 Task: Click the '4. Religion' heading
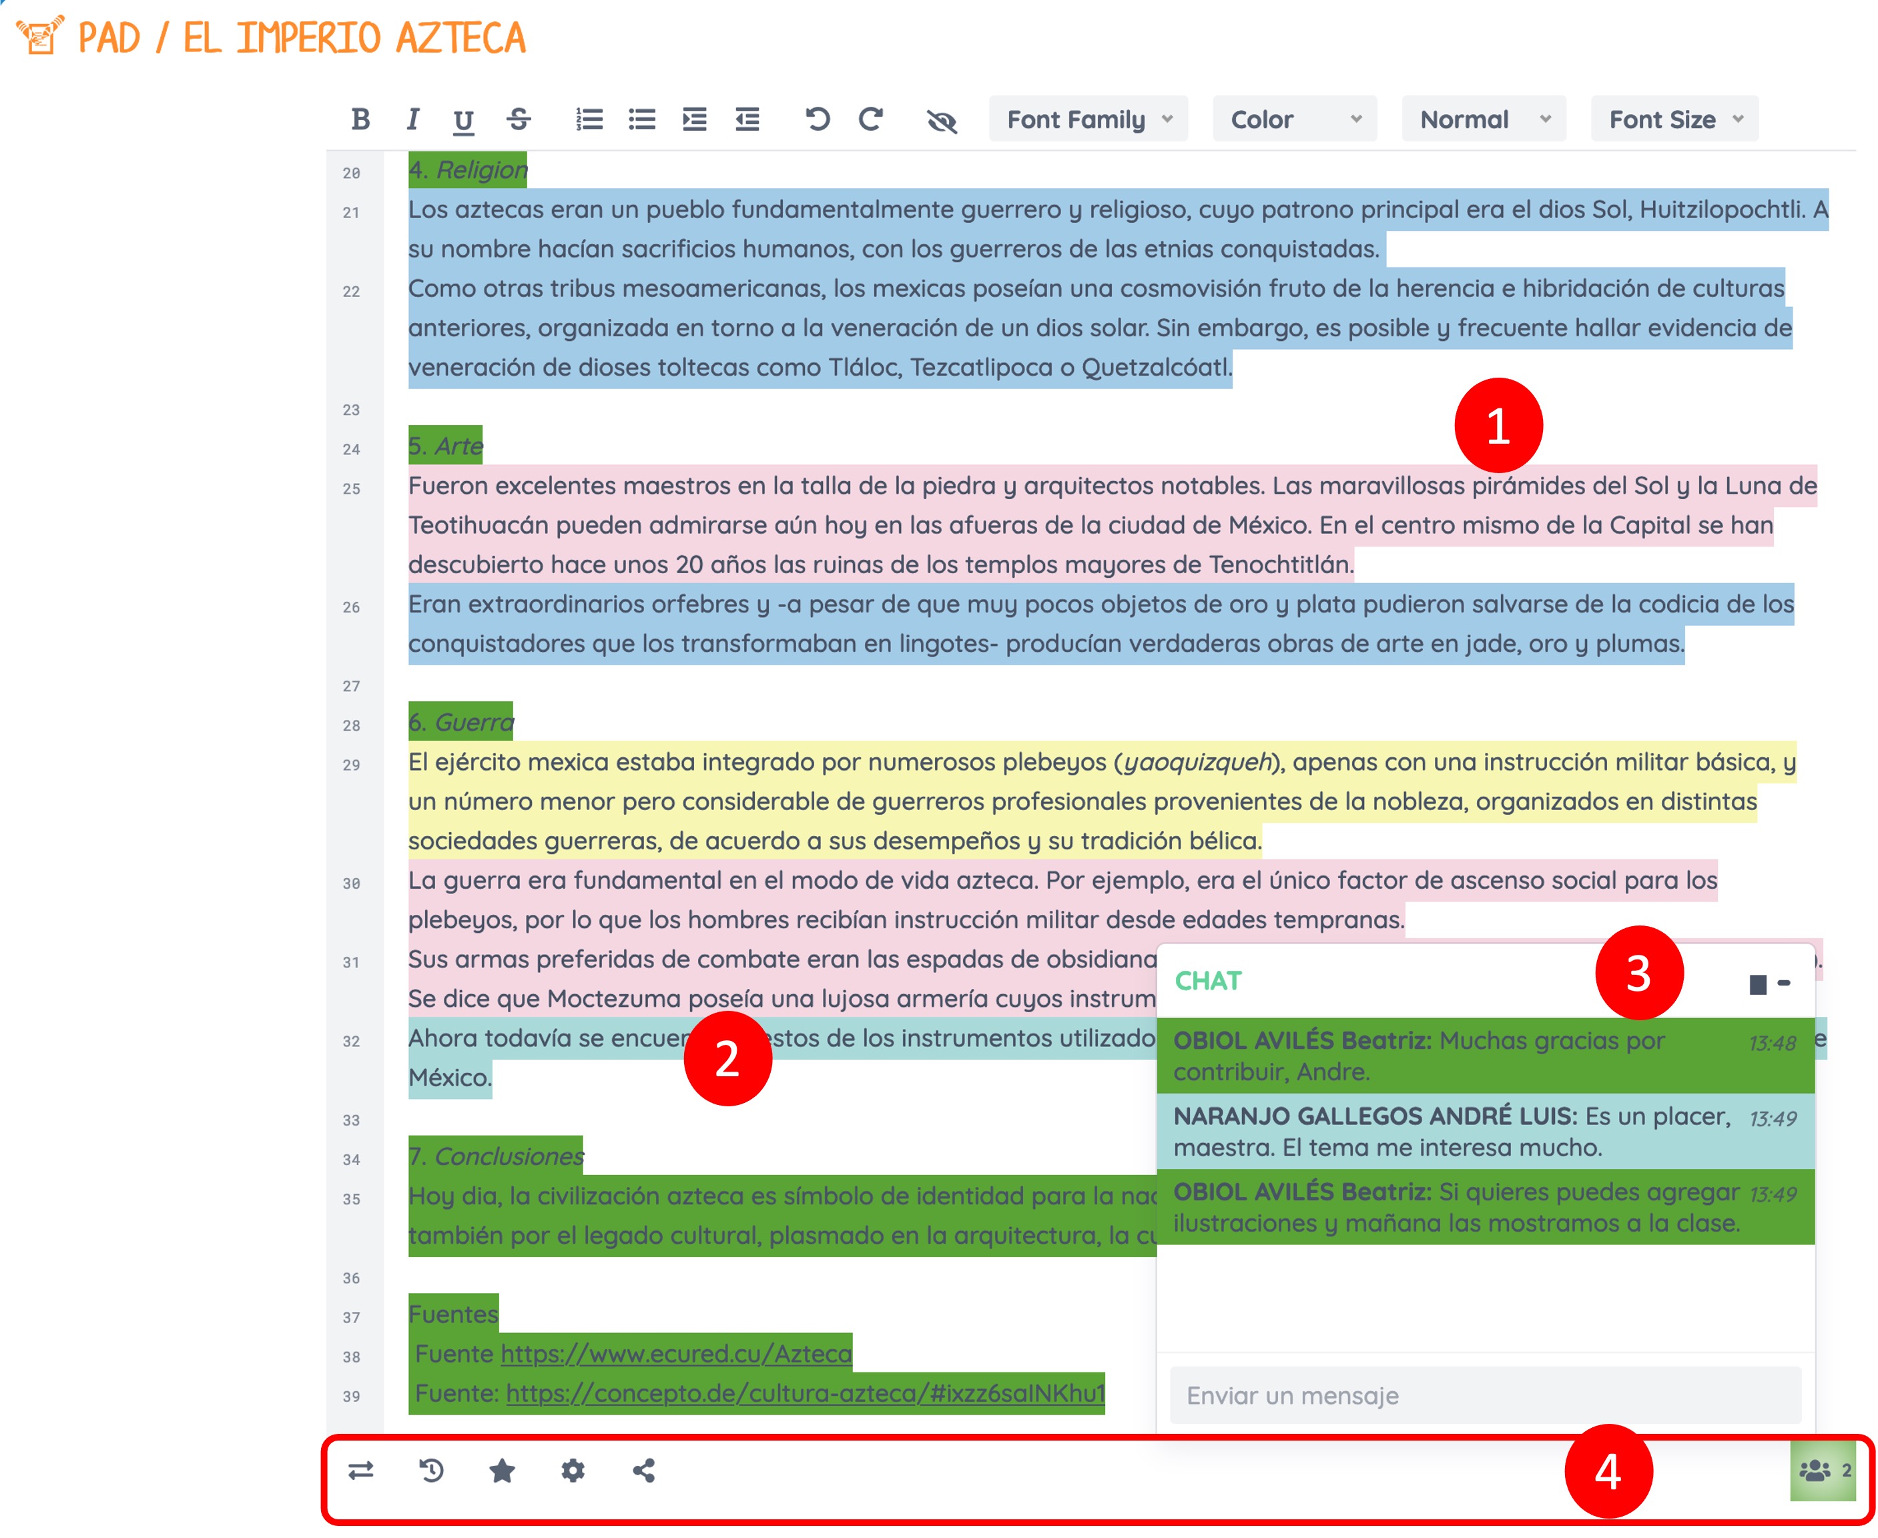pos(468,169)
